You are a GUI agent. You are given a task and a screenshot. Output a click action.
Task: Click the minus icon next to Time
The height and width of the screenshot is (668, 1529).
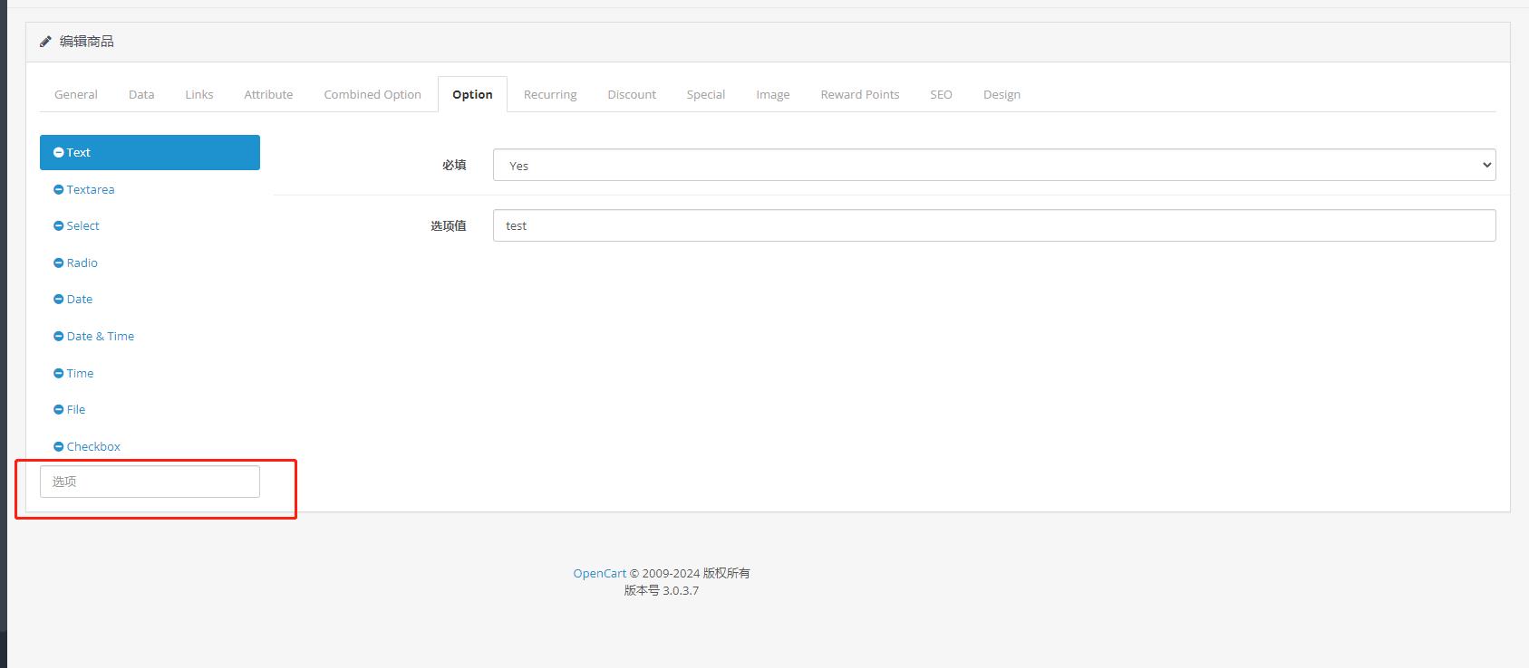pos(59,374)
